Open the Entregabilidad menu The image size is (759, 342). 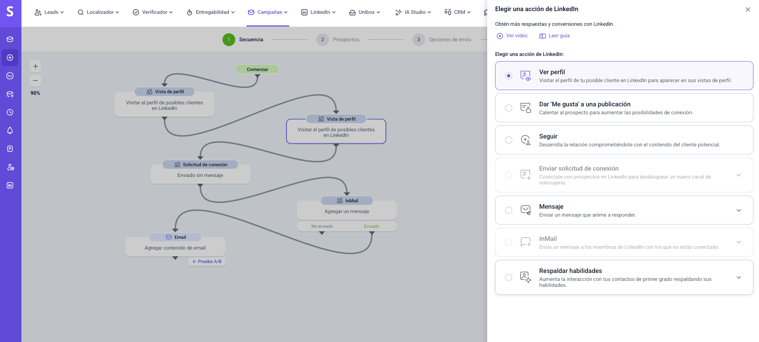[x=211, y=12]
